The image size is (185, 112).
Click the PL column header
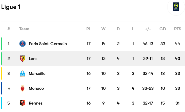[x=89, y=29]
